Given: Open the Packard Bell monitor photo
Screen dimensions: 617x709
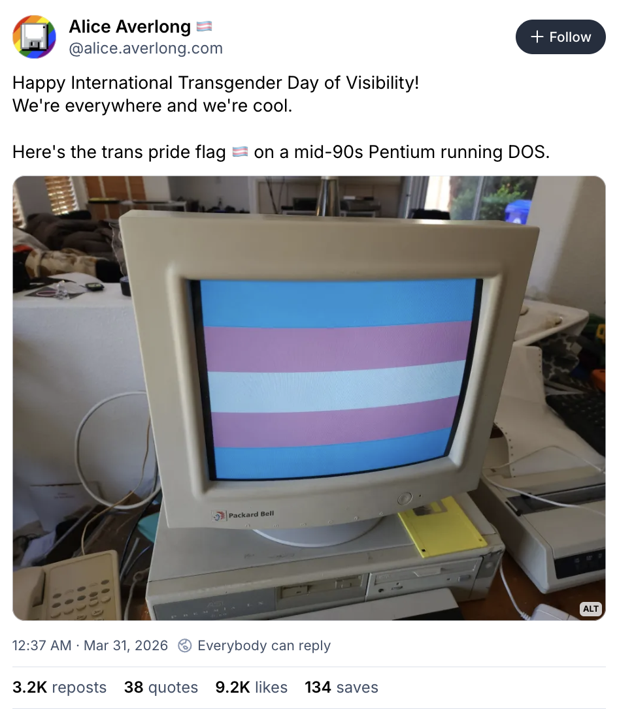Looking at the screenshot, I should [309, 398].
